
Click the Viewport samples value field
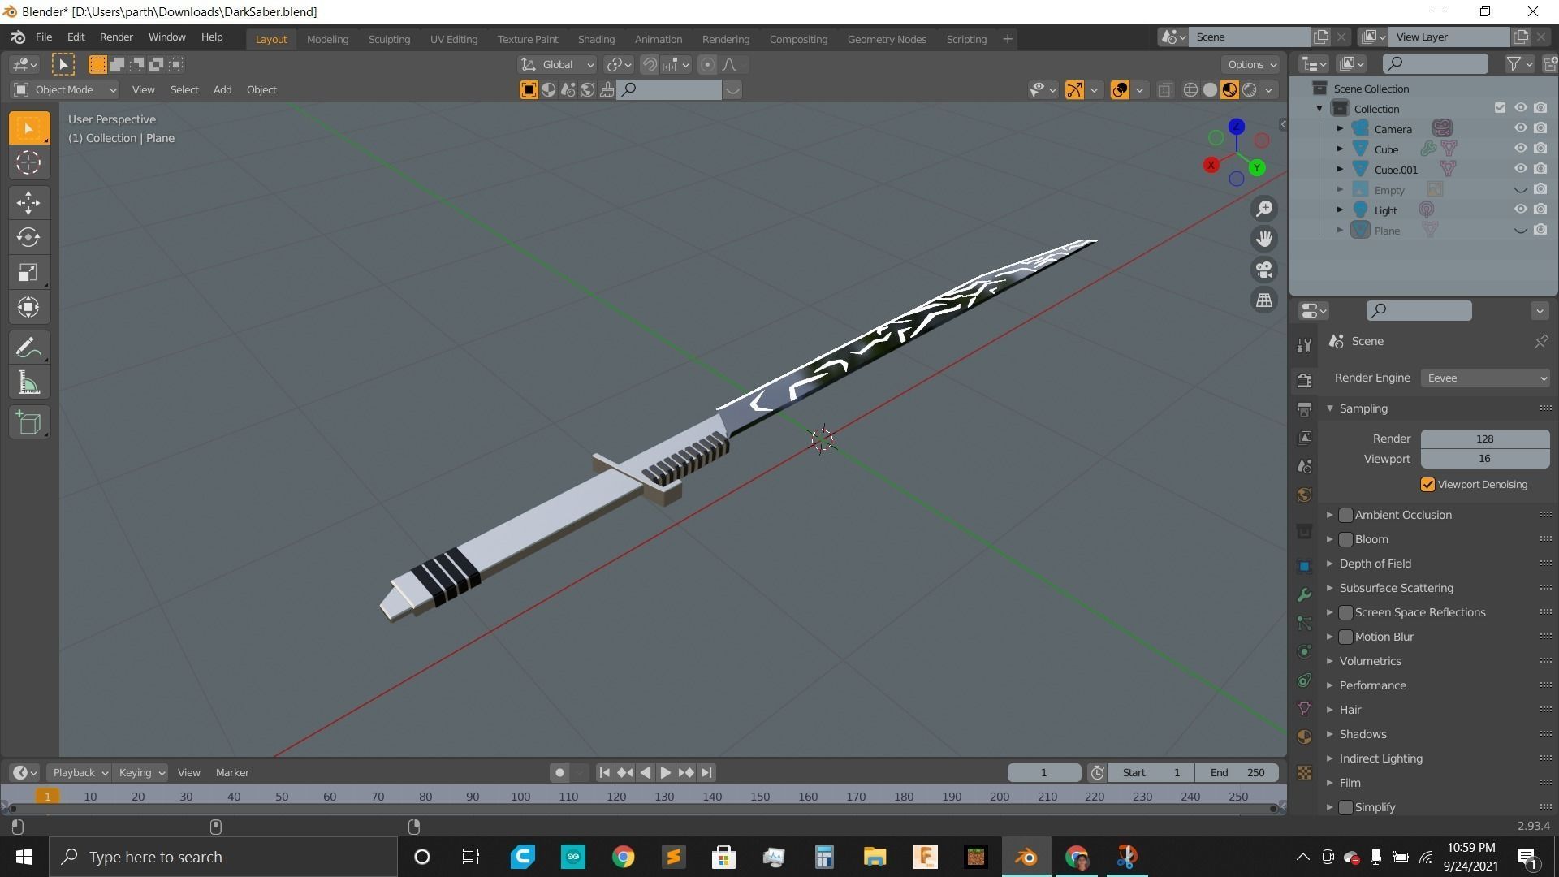pos(1485,459)
